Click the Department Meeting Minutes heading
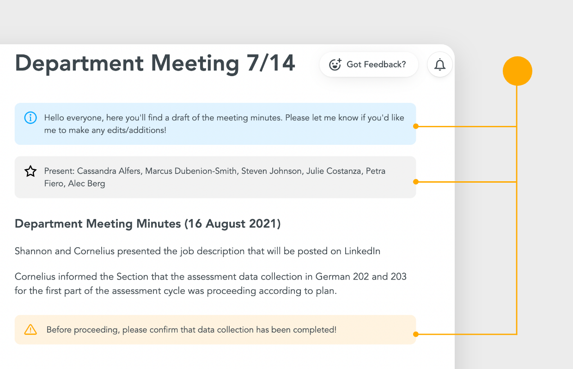 click(148, 224)
